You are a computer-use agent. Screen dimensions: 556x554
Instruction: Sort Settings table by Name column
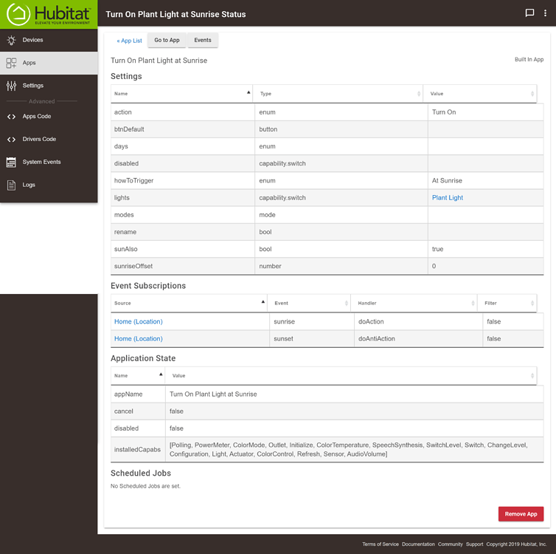coord(181,94)
